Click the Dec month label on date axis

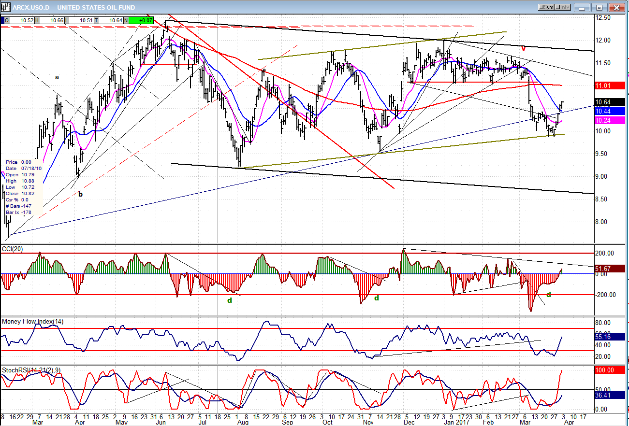[409, 422]
